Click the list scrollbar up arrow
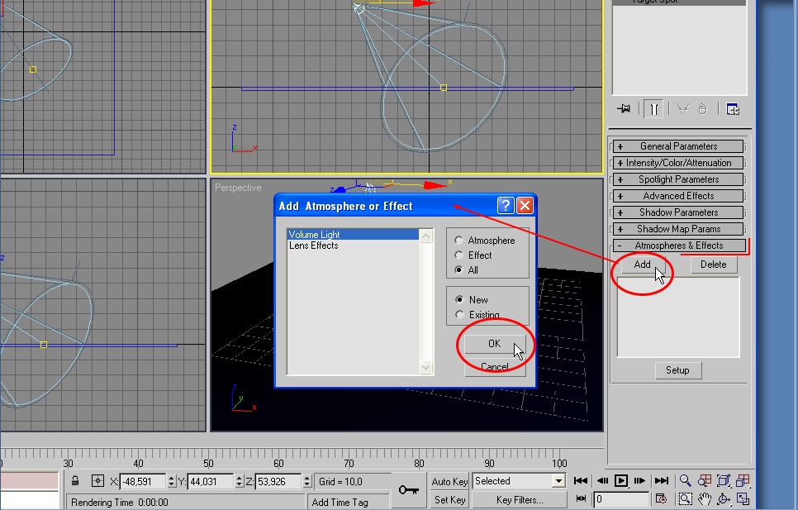The image size is (798, 510). (426, 236)
